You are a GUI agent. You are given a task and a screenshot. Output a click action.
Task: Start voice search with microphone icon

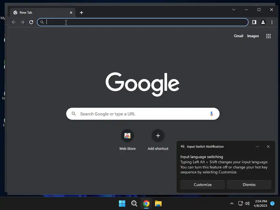[211, 114]
